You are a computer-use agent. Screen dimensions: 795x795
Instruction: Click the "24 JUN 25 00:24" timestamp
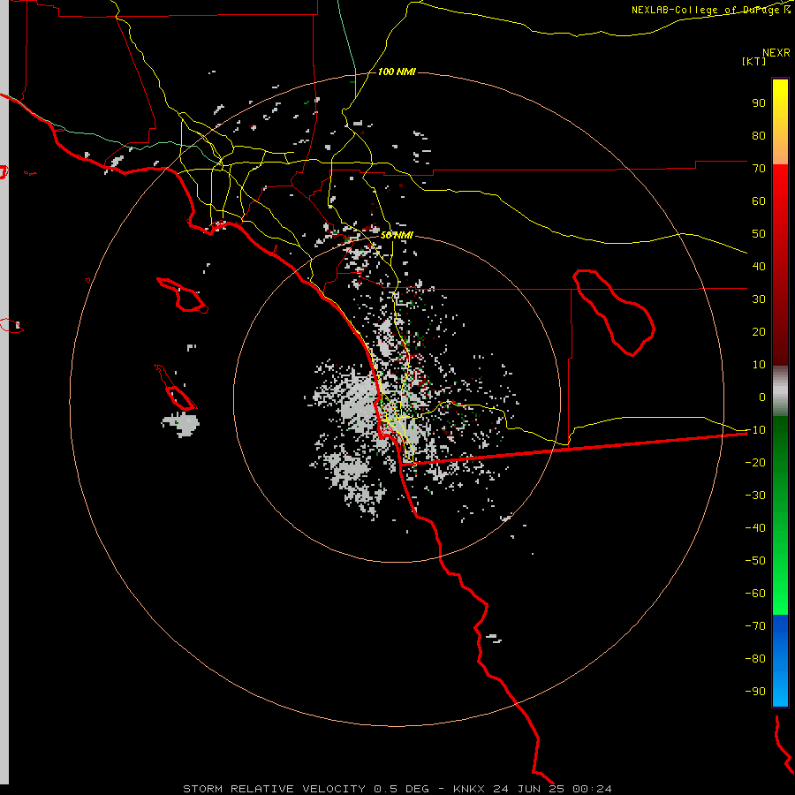(553, 789)
